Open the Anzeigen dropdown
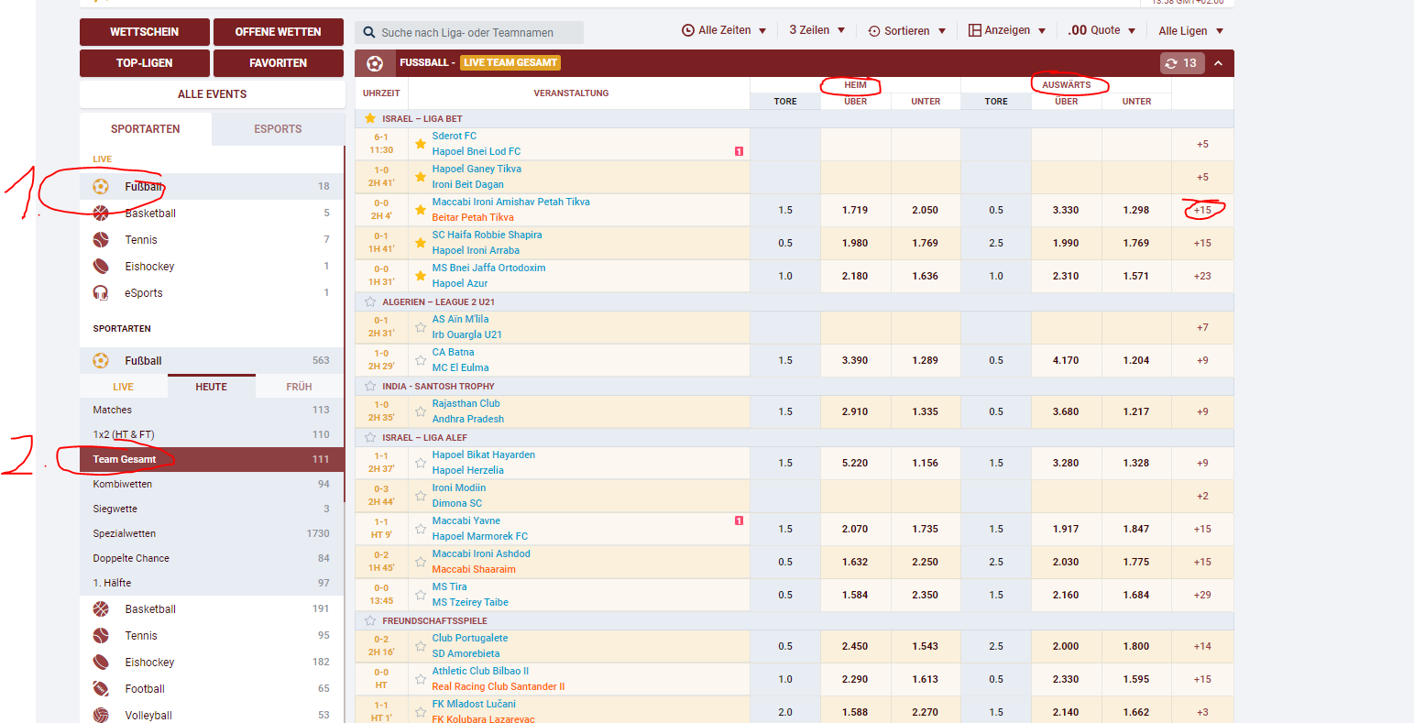The image size is (1414, 723). click(x=1007, y=30)
